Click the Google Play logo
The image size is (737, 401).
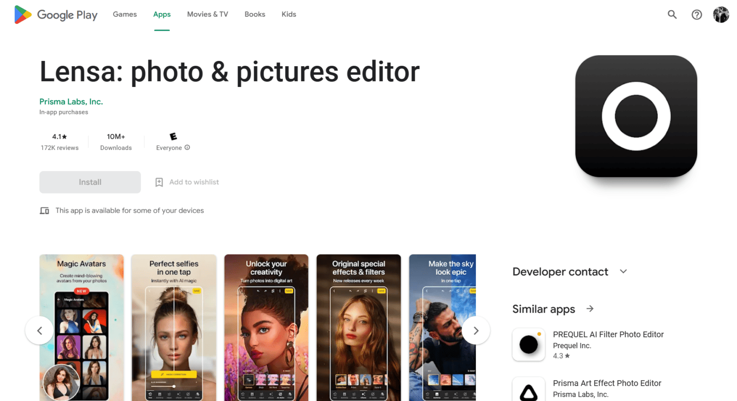coord(56,14)
